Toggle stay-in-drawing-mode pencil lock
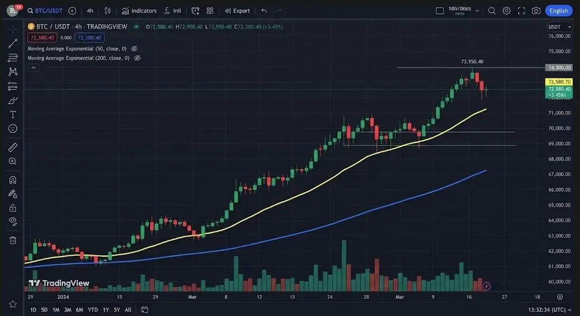The height and width of the screenshot is (316, 580). [13, 194]
